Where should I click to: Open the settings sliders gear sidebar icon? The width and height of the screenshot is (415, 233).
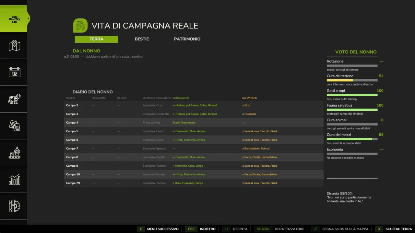pos(14,206)
